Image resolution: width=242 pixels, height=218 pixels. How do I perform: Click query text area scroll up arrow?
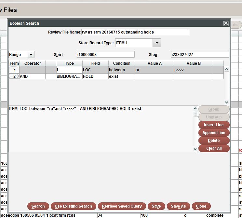coord(195,109)
